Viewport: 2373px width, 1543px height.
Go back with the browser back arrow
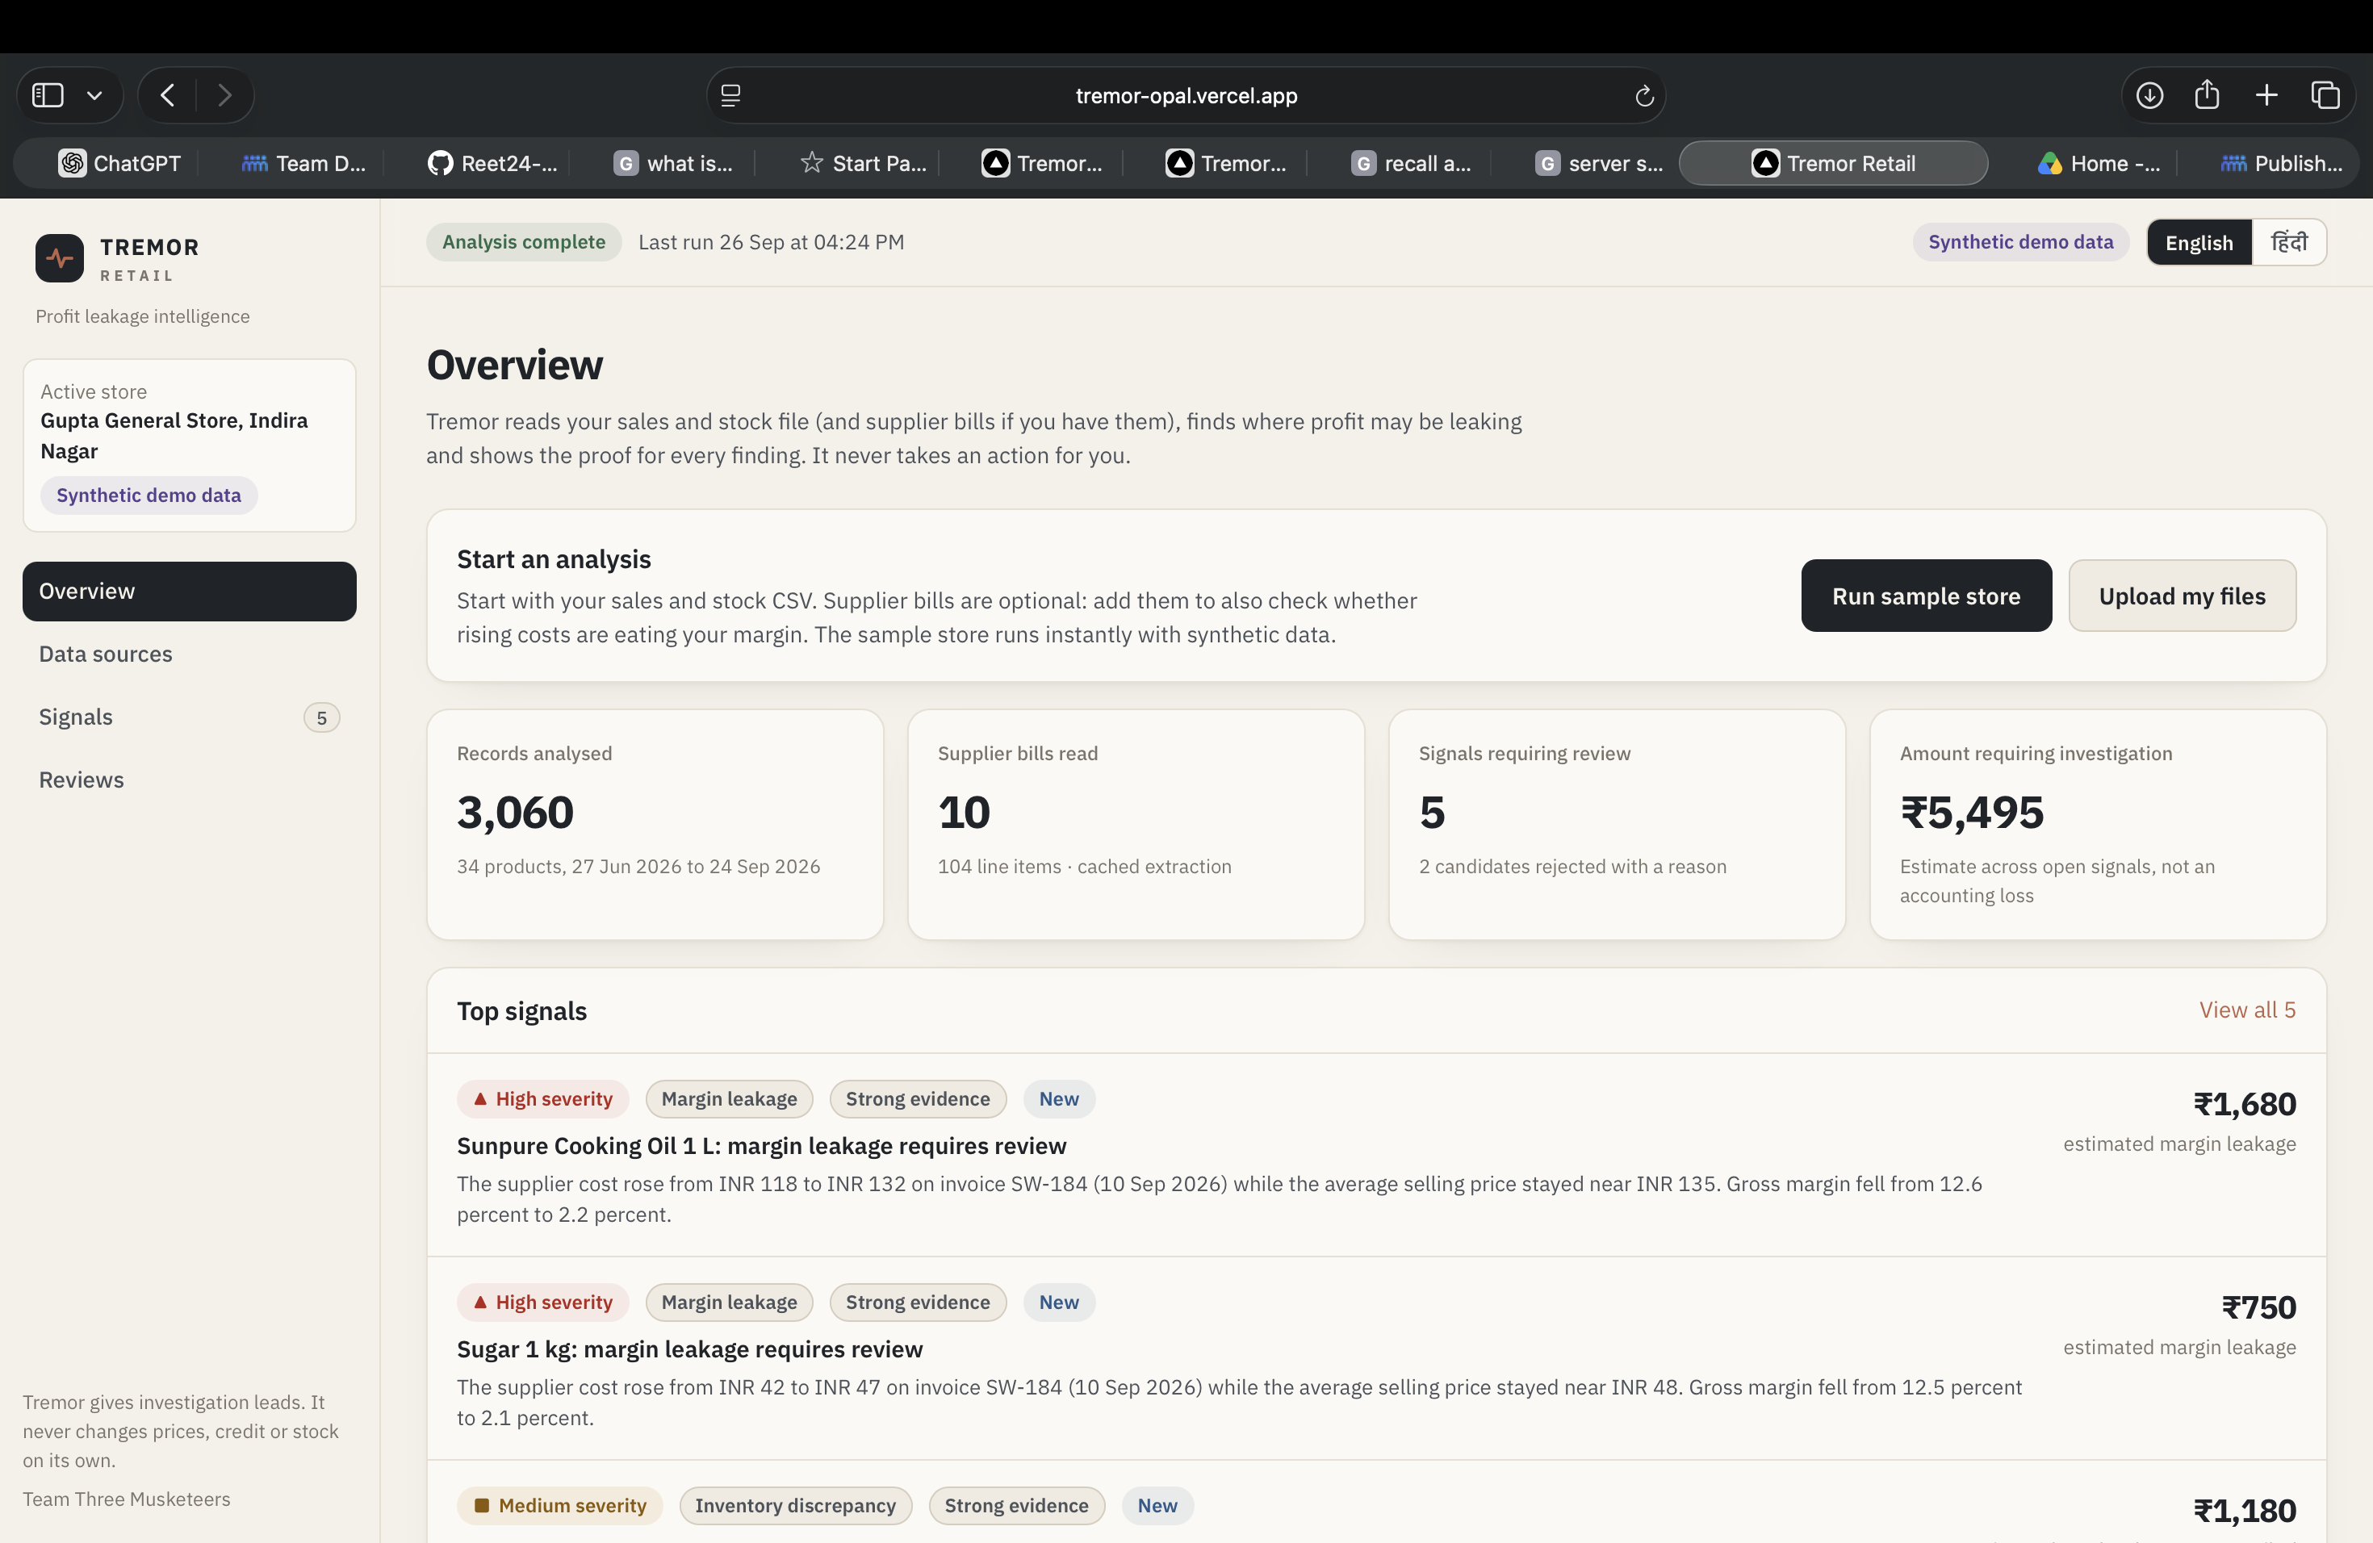point(168,94)
